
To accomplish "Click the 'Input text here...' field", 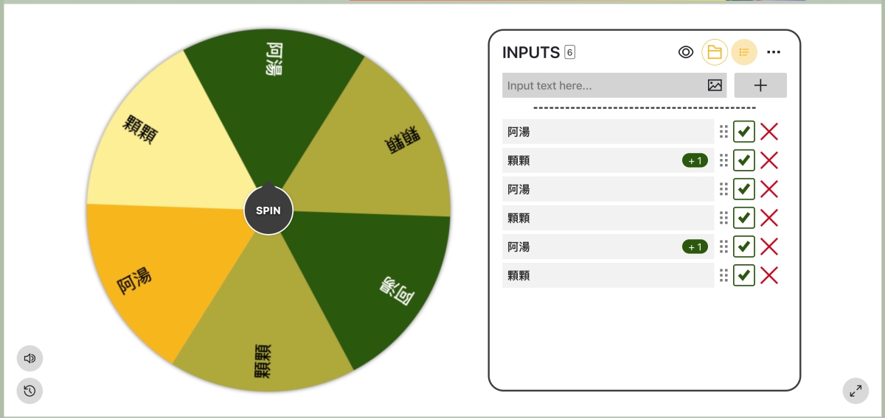I will pos(601,85).
